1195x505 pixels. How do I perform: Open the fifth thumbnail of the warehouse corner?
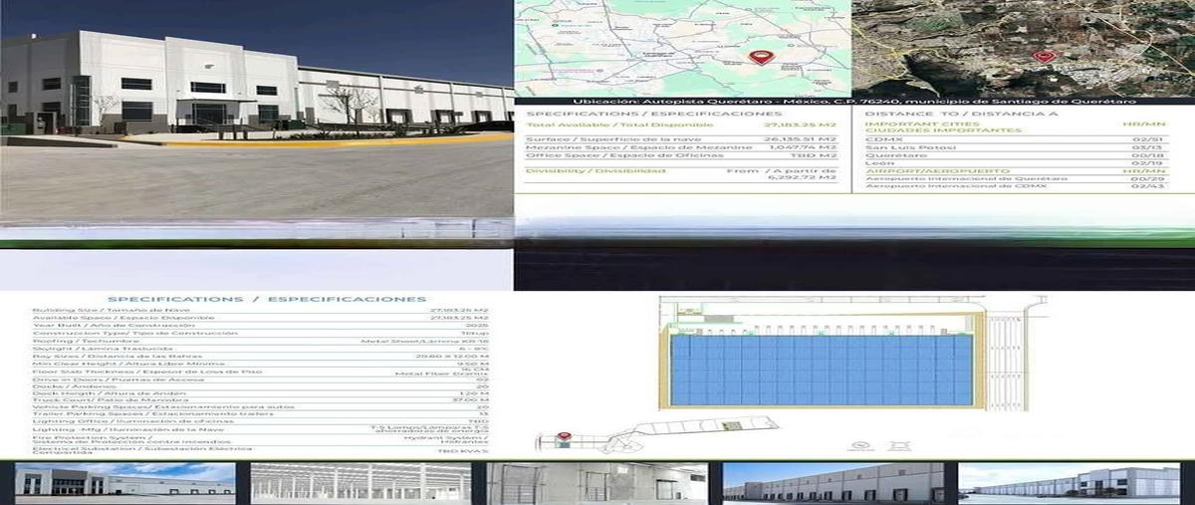[1071, 483]
